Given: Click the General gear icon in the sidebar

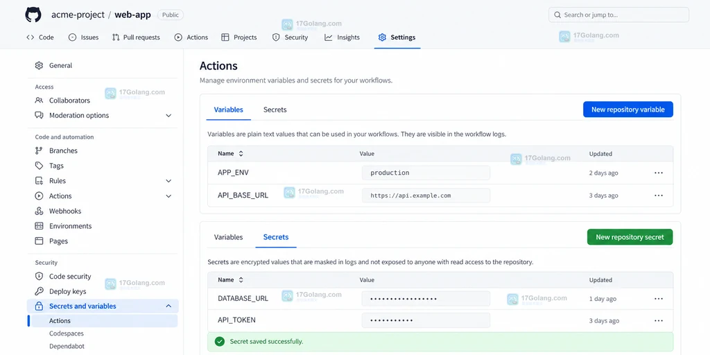Looking at the screenshot, I should point(39,66).
